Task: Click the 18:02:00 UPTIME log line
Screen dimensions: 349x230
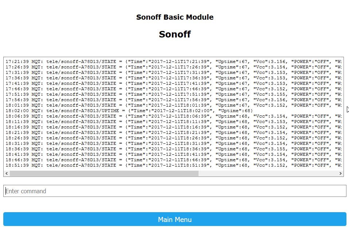Action: click(129, 111)
